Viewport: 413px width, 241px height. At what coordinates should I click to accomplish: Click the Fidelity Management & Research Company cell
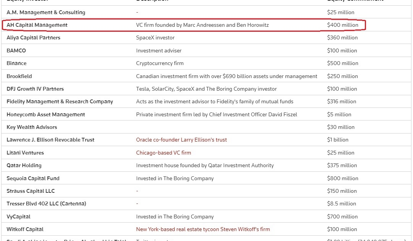pos(60,101)
